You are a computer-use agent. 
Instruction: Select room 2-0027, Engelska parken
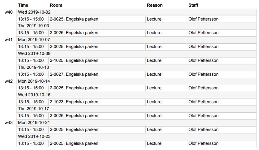point(74,74)
